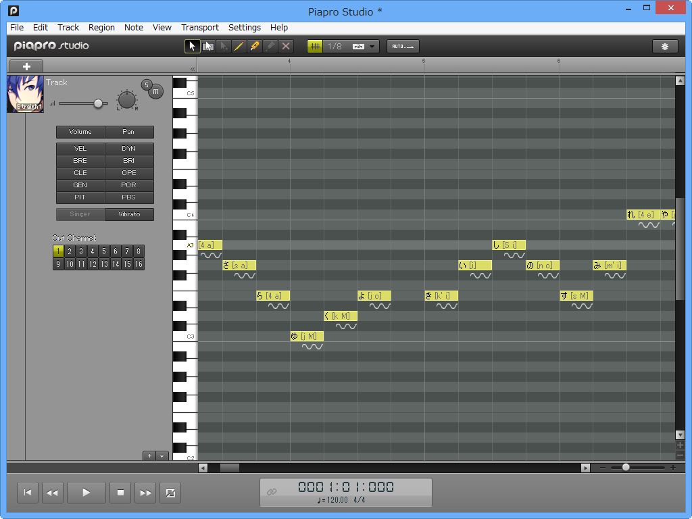Click the horizontal scrollbar right arrow
This screenshot has width=692, height=519.
click(x=586, y=468)
